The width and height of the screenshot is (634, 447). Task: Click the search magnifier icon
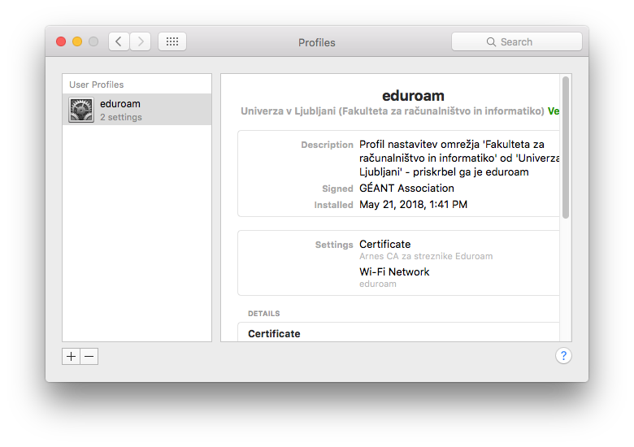point(491,42)
